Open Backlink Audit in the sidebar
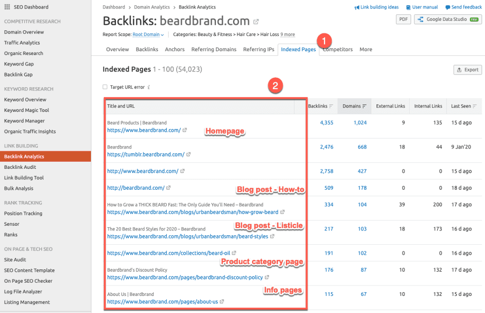 [20, 167]
